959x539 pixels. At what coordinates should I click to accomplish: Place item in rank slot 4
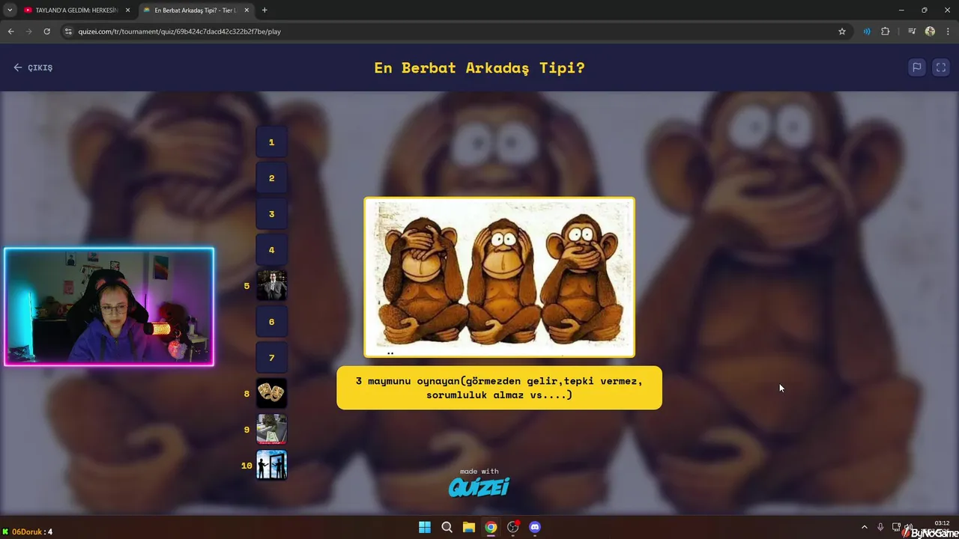pos(271,250)
